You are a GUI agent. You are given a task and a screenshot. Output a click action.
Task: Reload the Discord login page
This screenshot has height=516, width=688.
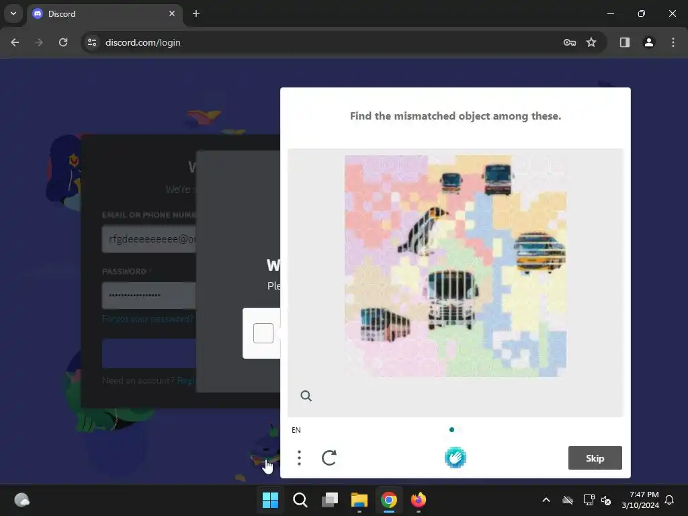[63, 42]
